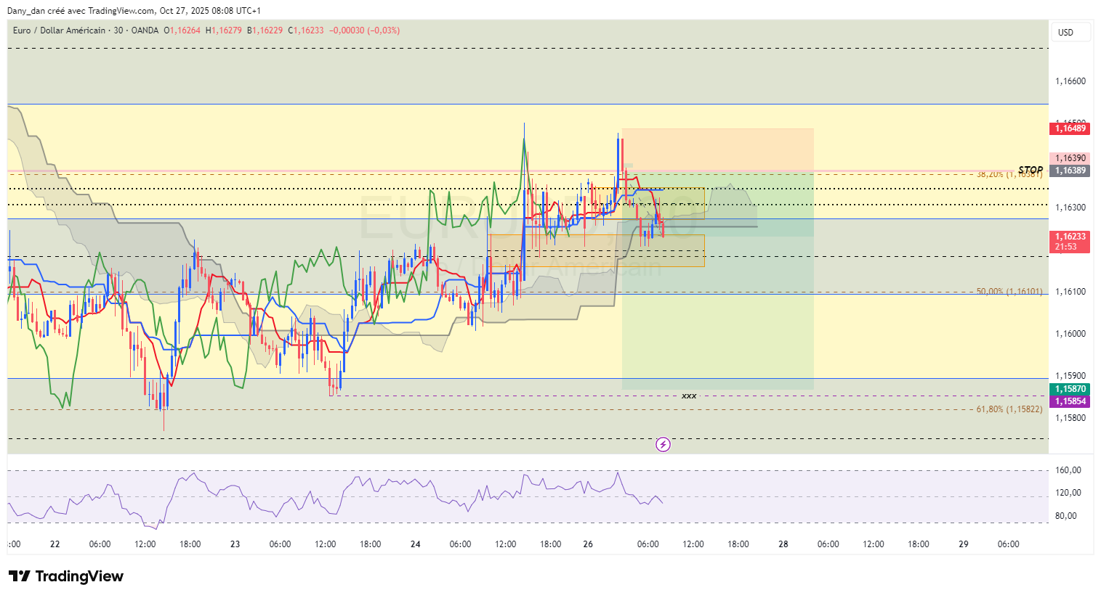Click date 24 on the time axis

point(415,544)
